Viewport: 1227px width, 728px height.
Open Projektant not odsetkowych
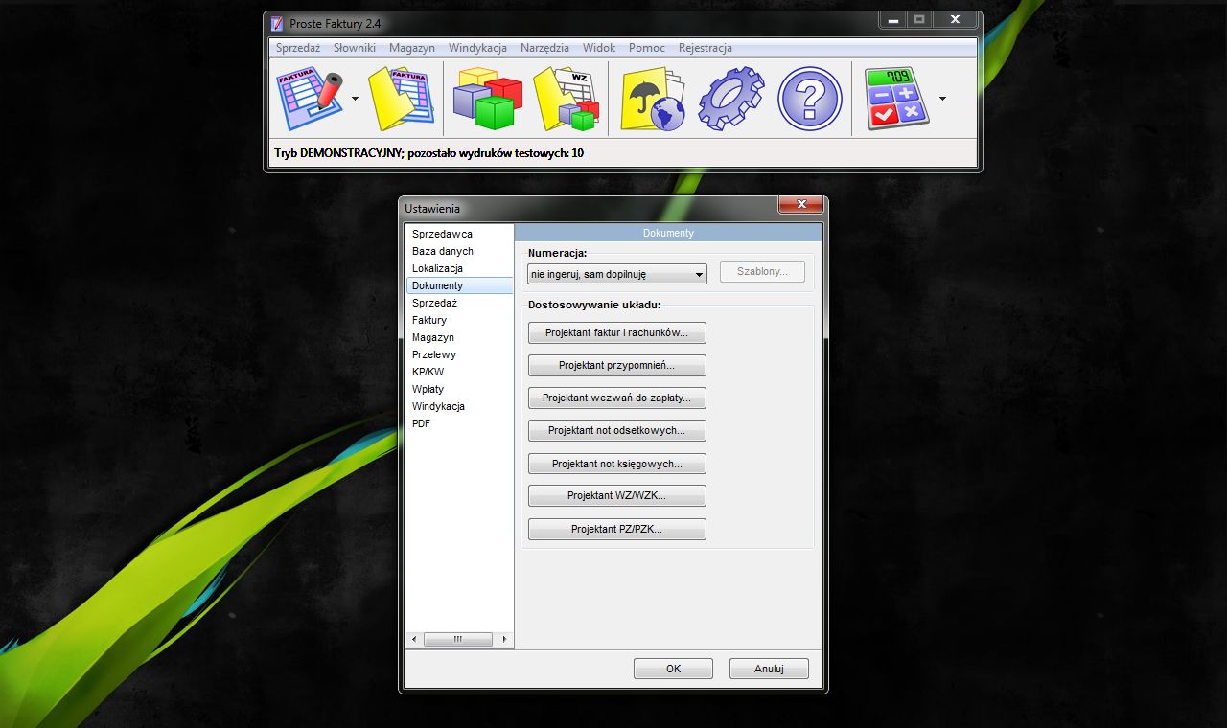[x=617, y=431]
